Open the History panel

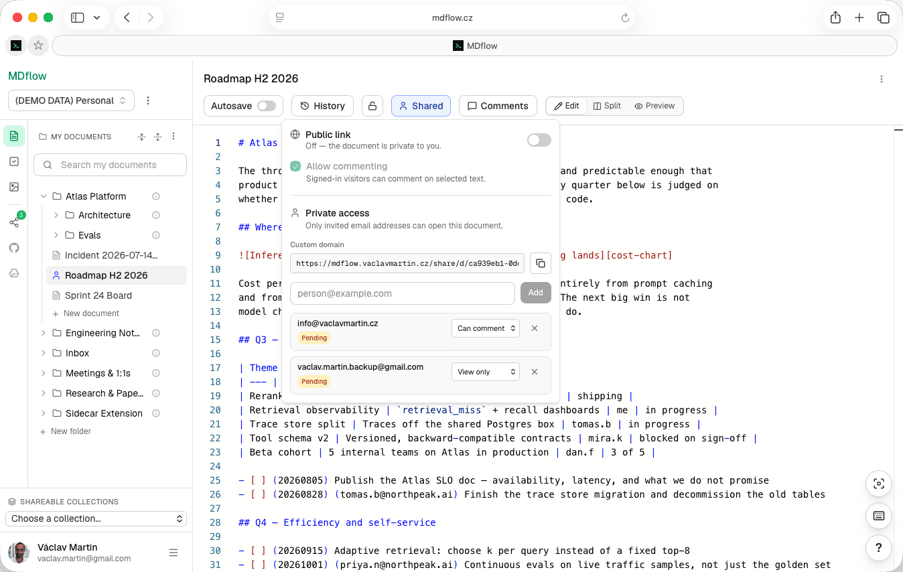coord(322,106)
